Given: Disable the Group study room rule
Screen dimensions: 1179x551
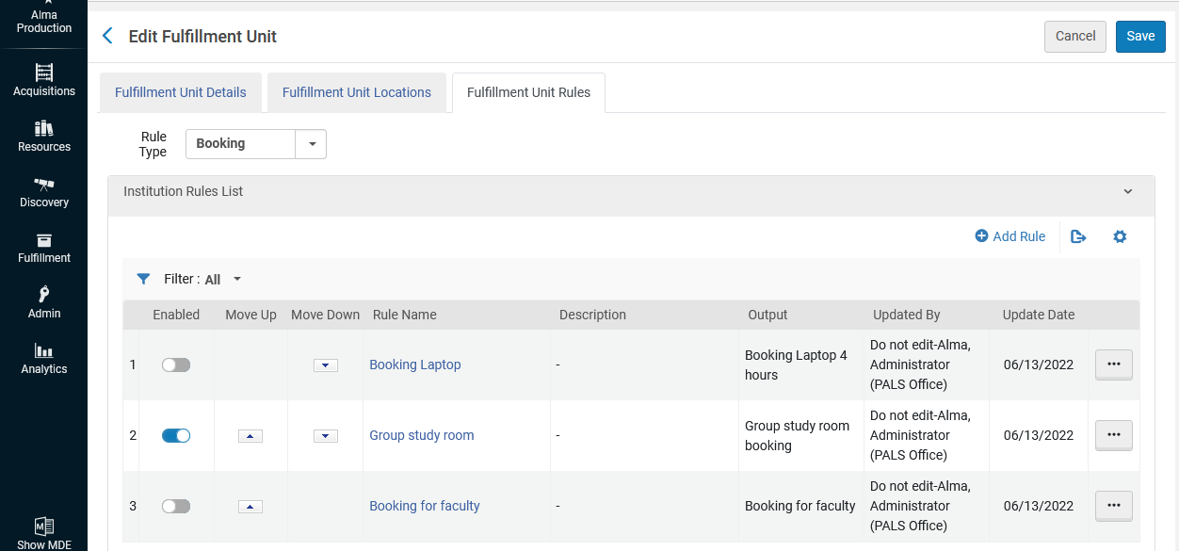Looking at the screenshot, I should pos(176,435).
